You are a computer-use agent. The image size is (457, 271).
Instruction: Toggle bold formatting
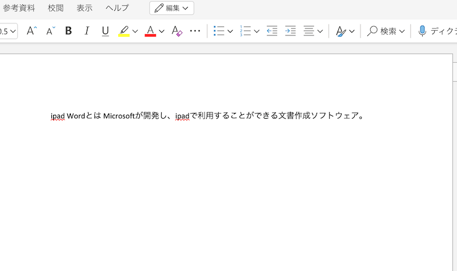(69, 31)
